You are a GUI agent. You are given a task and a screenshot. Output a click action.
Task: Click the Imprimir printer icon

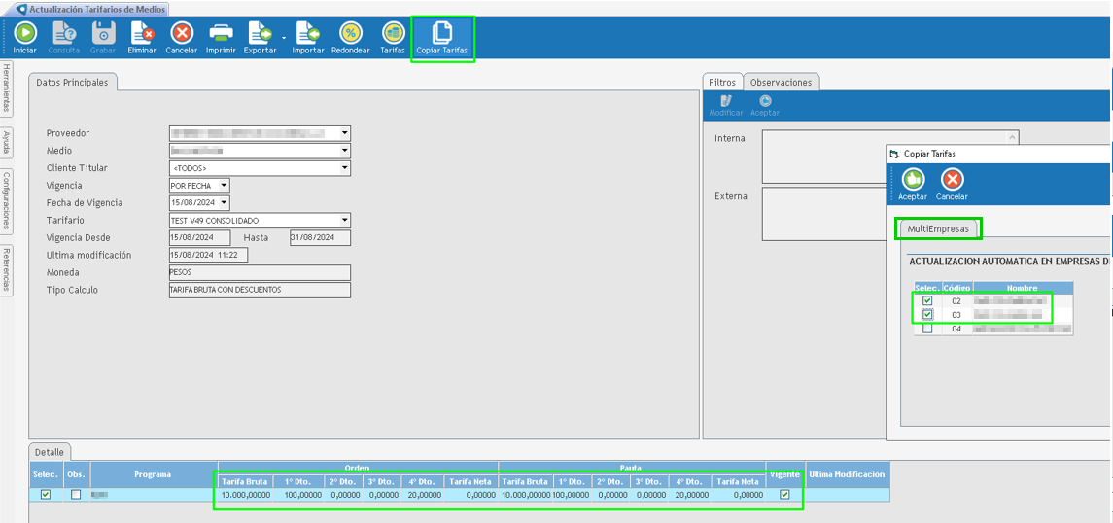click(x=221, y=38)
